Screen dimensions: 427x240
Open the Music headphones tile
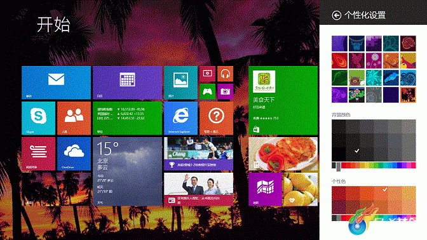(225, 74)
